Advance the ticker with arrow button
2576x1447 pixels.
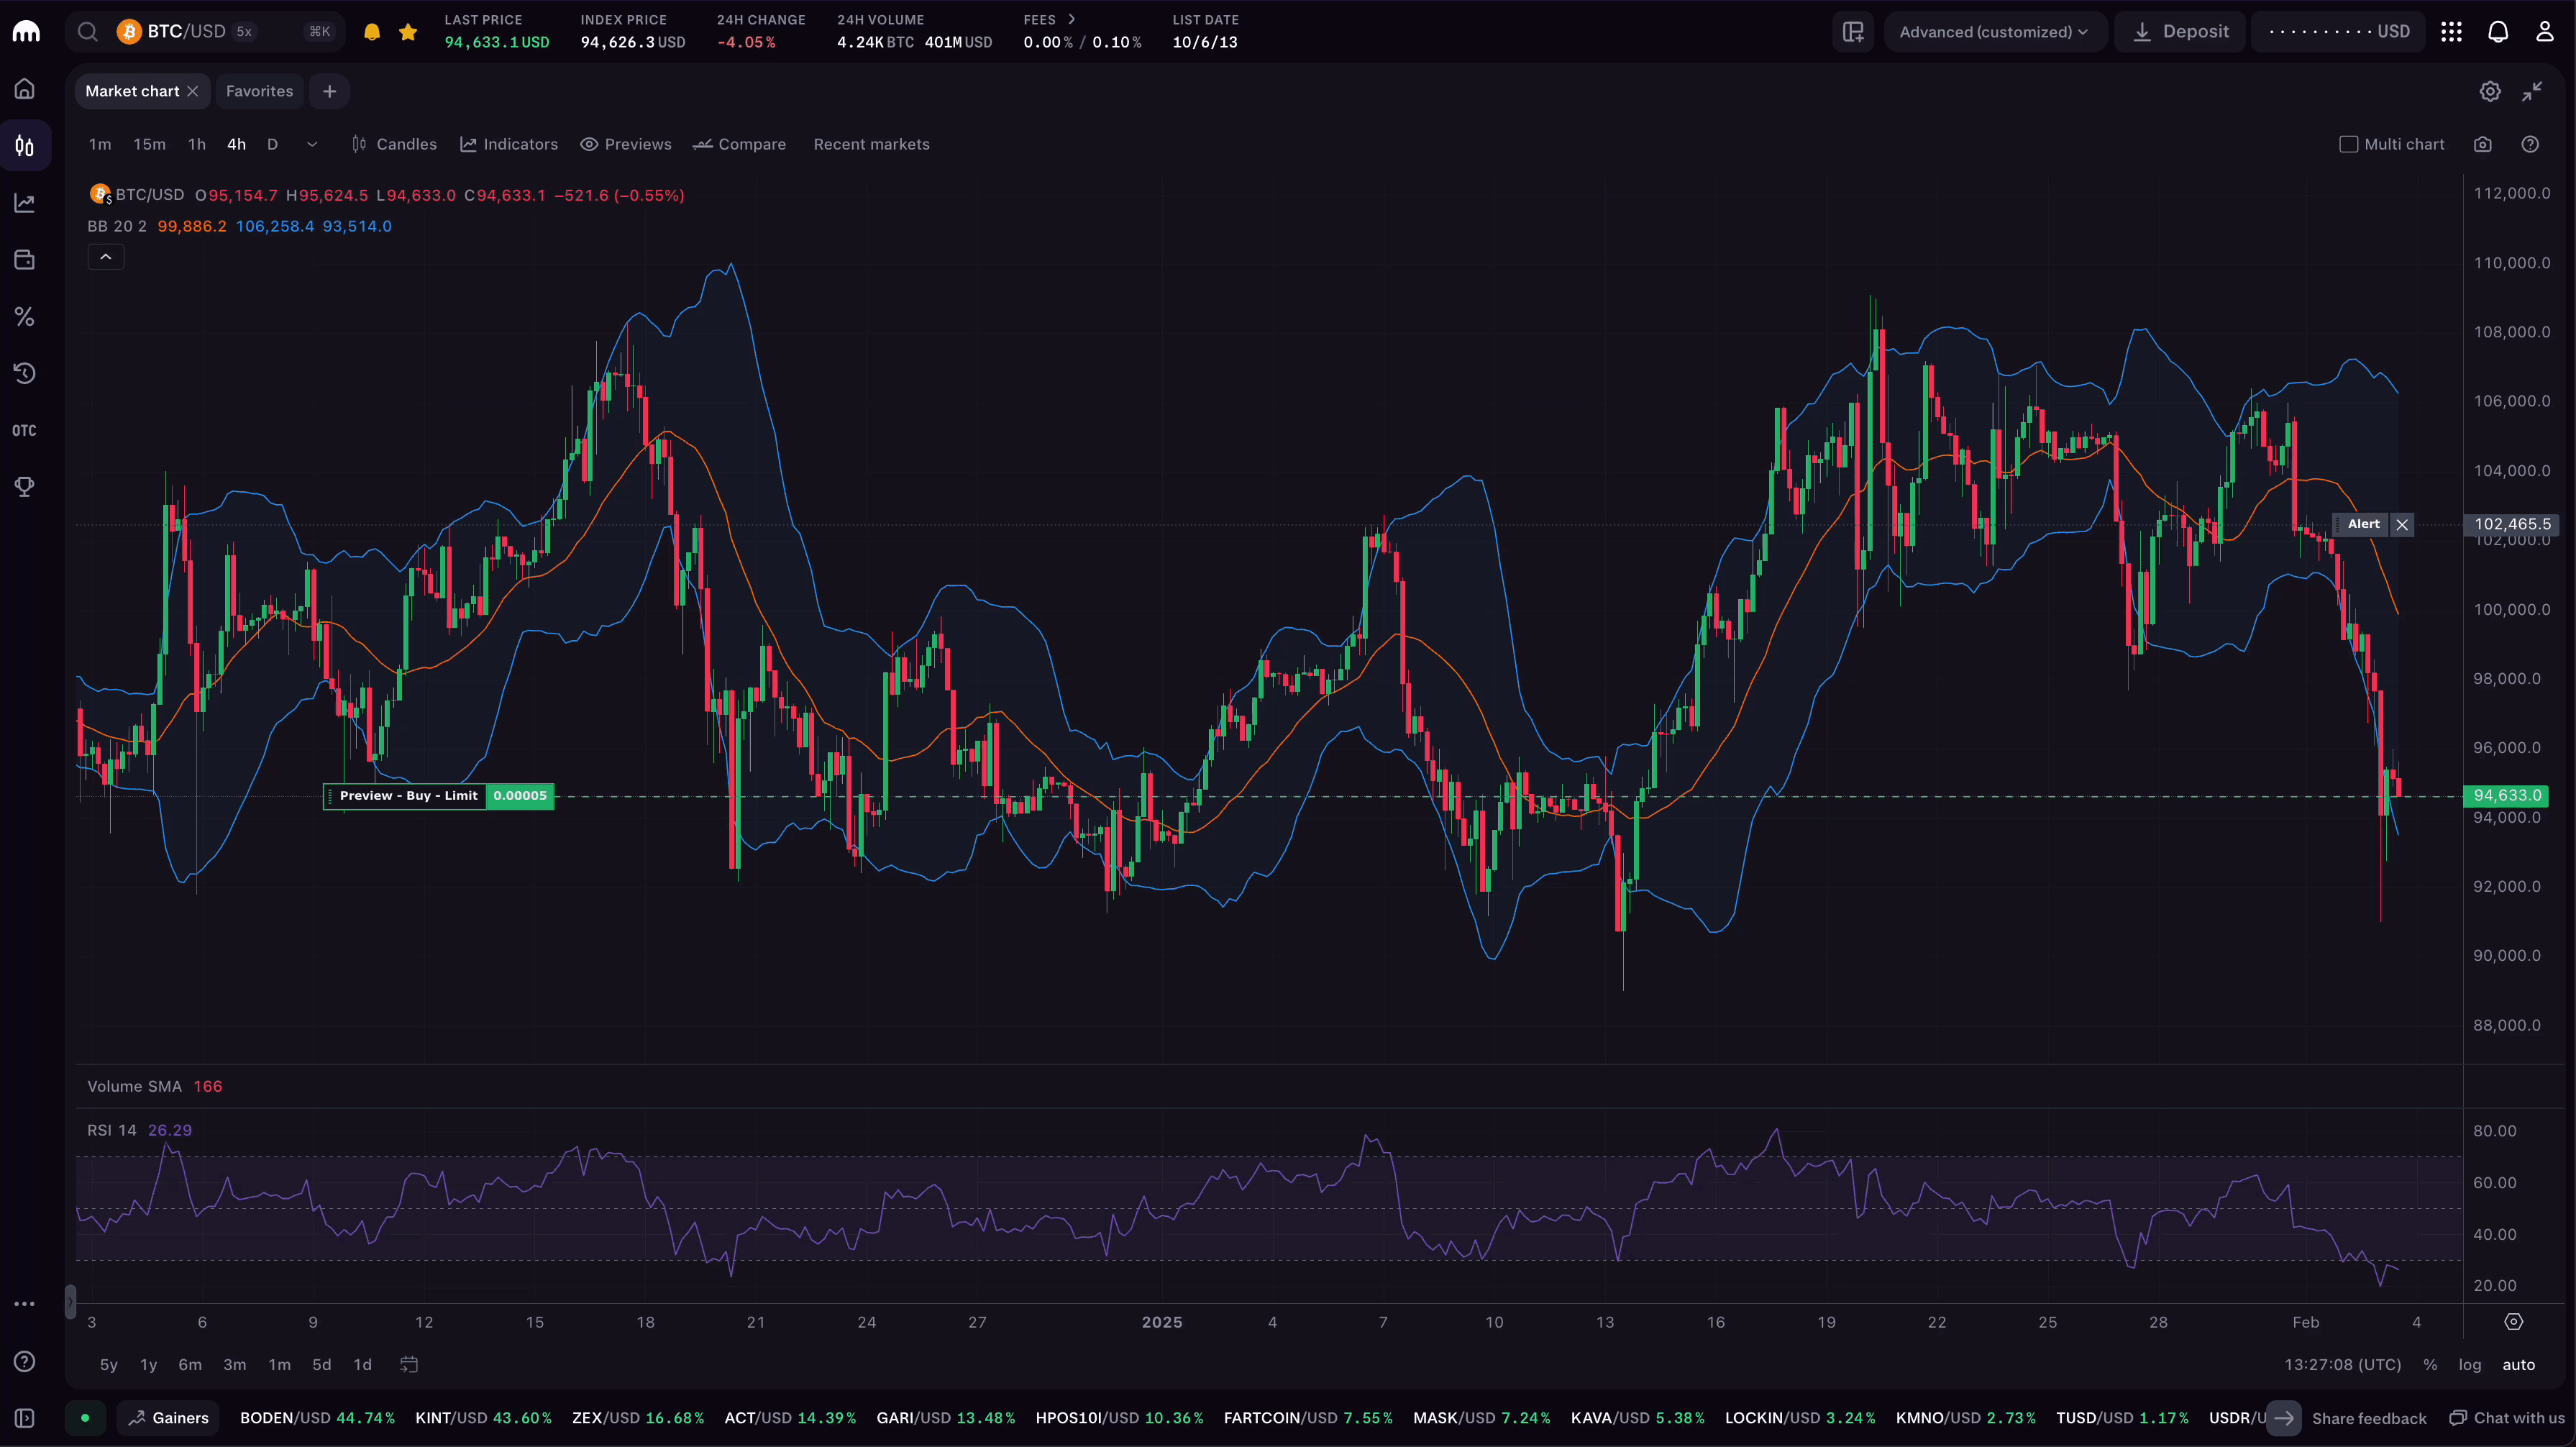2284,1419
